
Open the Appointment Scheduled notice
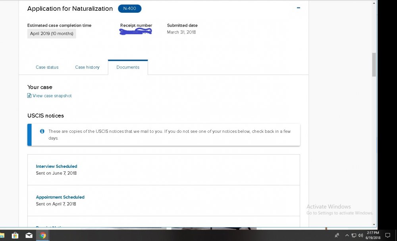pyautogui.click(x=60, y=197)
